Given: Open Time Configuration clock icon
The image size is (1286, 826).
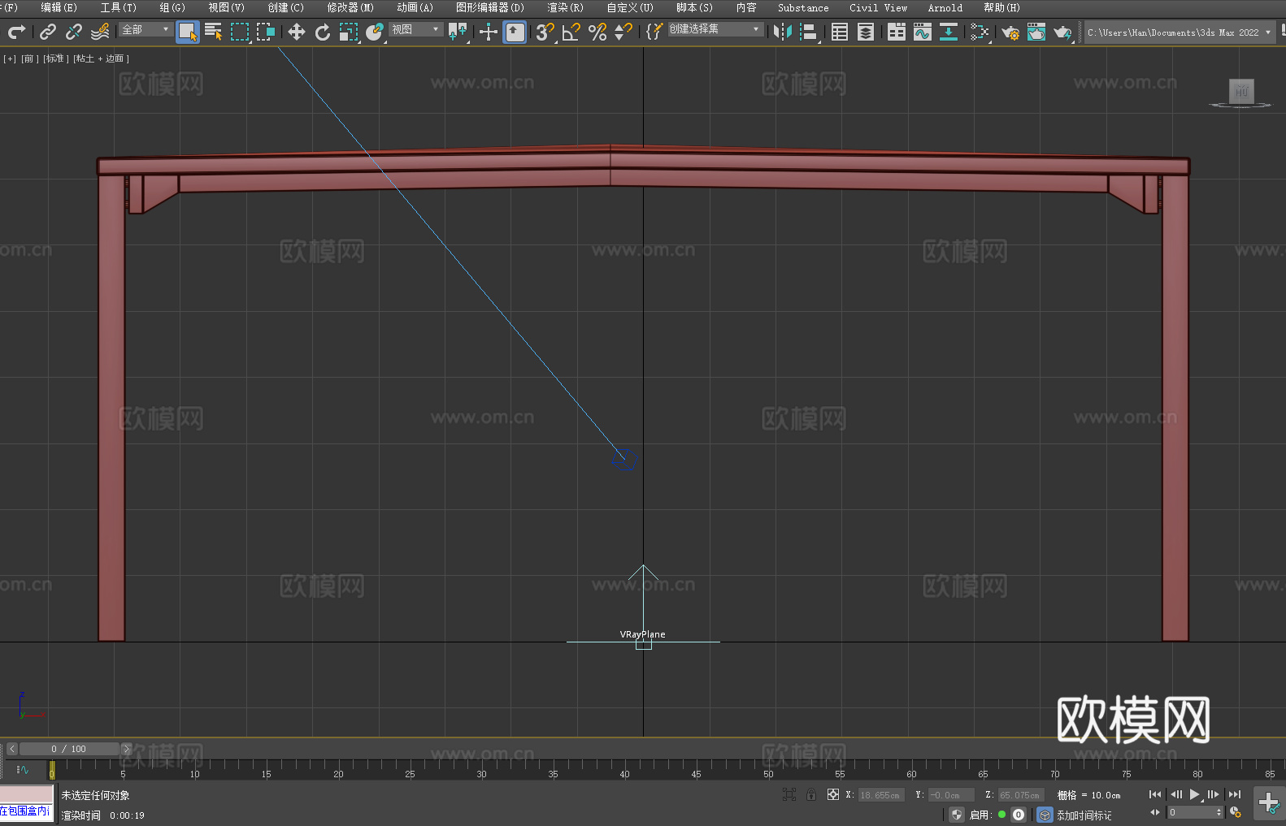Looking at the screenshot, I should point(1236,812).
